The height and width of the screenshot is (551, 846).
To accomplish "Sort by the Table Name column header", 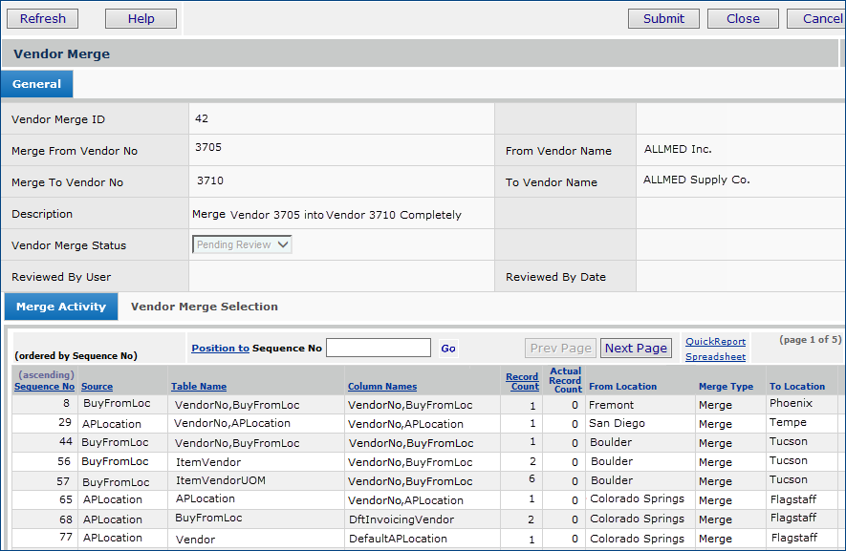I will (x=199, y=387).
